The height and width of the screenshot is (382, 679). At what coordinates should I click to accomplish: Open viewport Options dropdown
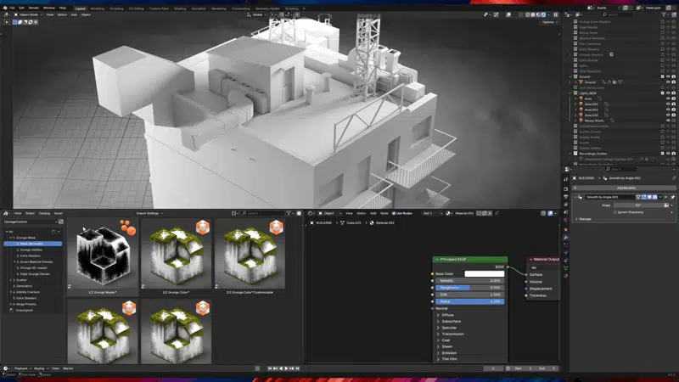[549, 22]
